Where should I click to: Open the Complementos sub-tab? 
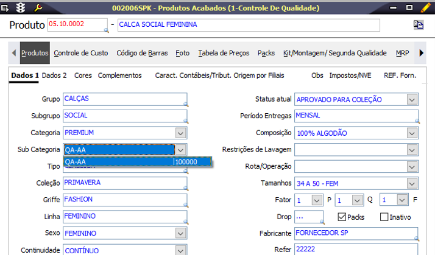pyautogui.click(x=119, y=75)
